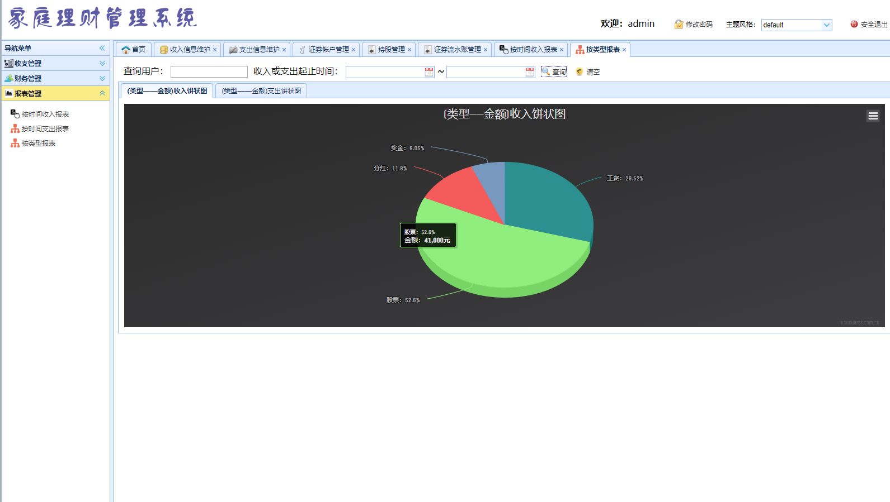Click the 查询 search button
Screen dimensions: 890x502
pos(554,71)
